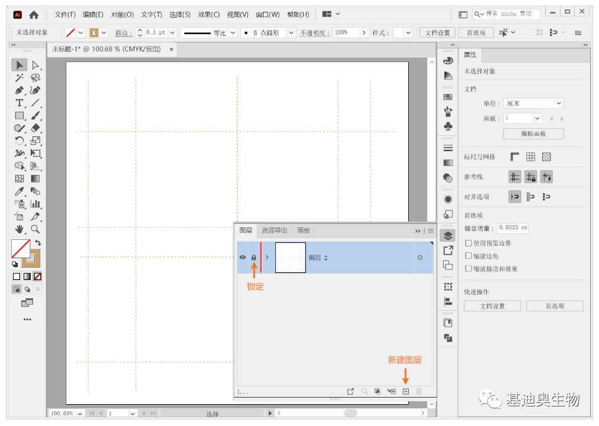The width and height of the screenshot is (599, 426).
Task: Check 缩放边角 checkbox
Action: (x=468, y=256)
